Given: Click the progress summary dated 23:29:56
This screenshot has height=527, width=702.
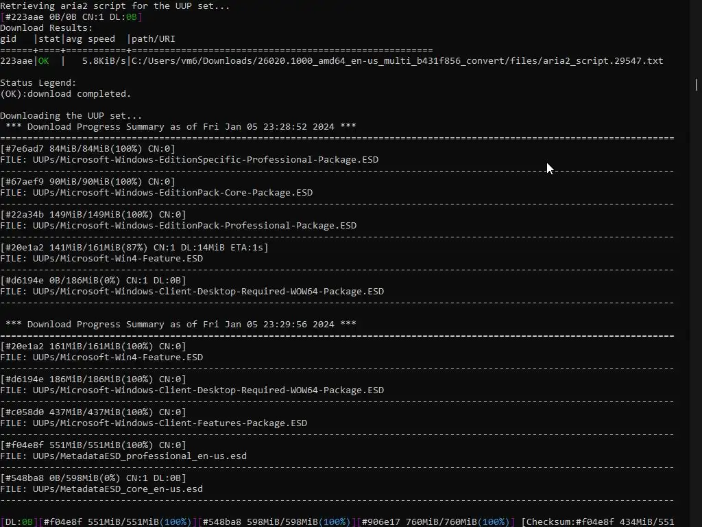Looking at the screenshot, I should (181, 325).
